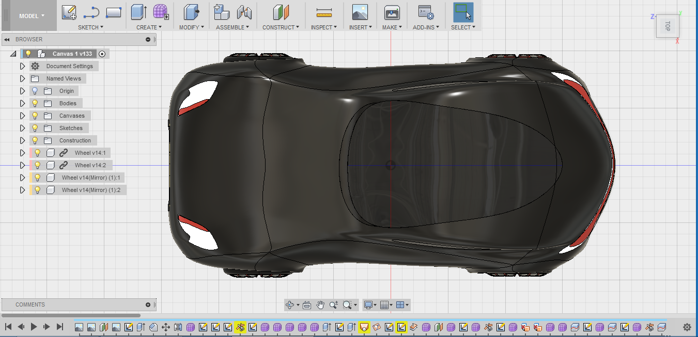Hide the Sketches folder via lightbulb
This screenshot has width=698, height=337.
click(x=35, y=128)
